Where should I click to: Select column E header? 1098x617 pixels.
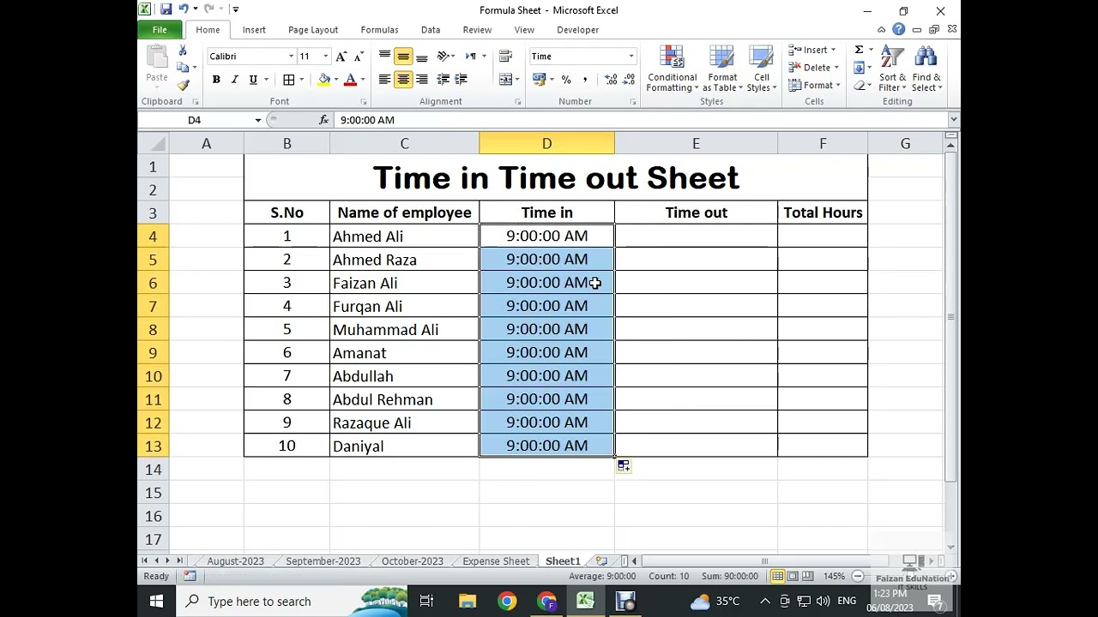[x=696, y=144]
